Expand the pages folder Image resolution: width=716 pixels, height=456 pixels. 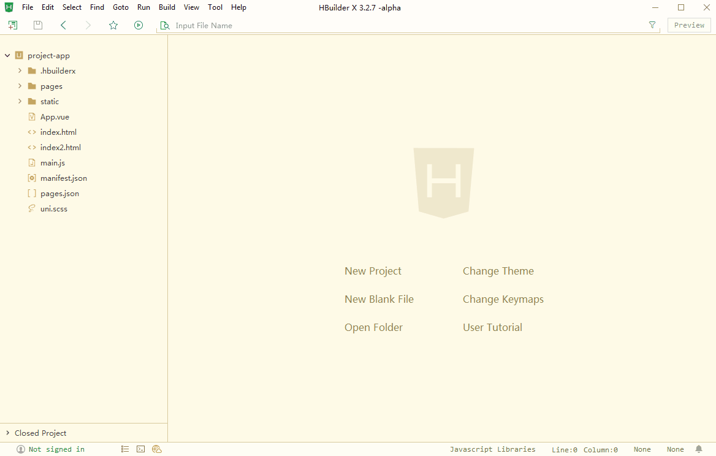[20, 86]
